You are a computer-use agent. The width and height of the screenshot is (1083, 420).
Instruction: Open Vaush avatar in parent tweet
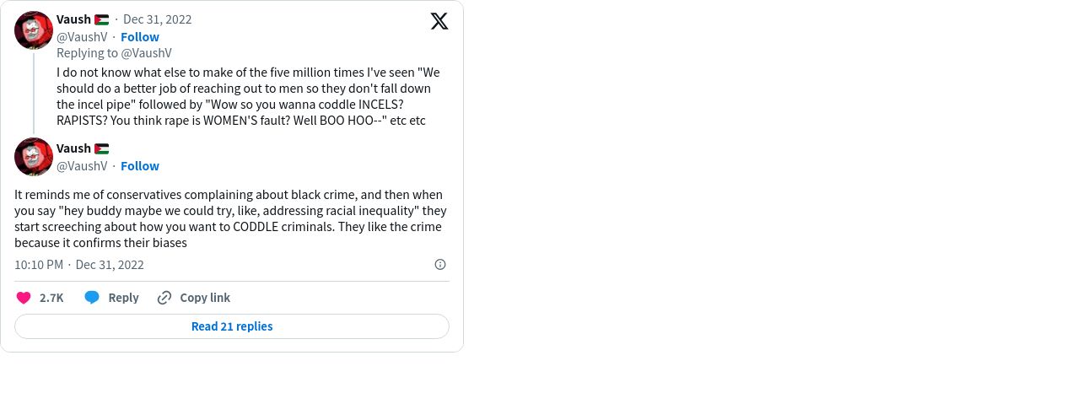pos(34,30)
